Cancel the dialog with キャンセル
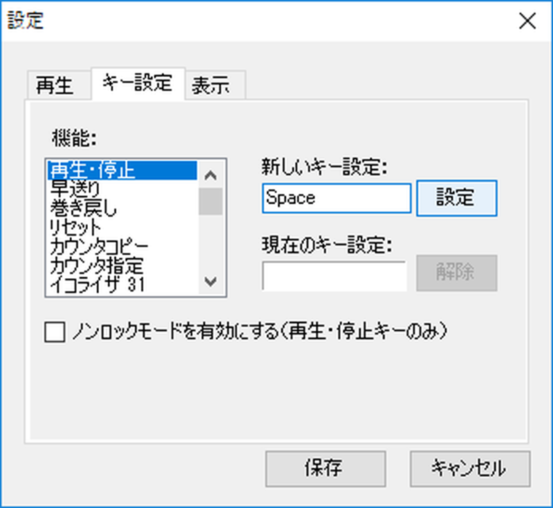The image size is (553, 508). click(469, 469)
